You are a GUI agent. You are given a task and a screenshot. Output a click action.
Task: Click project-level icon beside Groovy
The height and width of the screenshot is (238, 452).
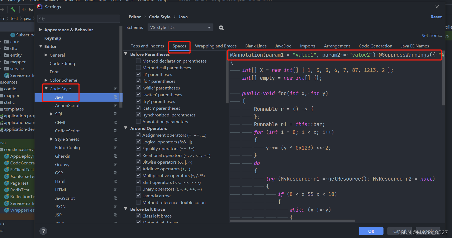click(x=115, y=165)
